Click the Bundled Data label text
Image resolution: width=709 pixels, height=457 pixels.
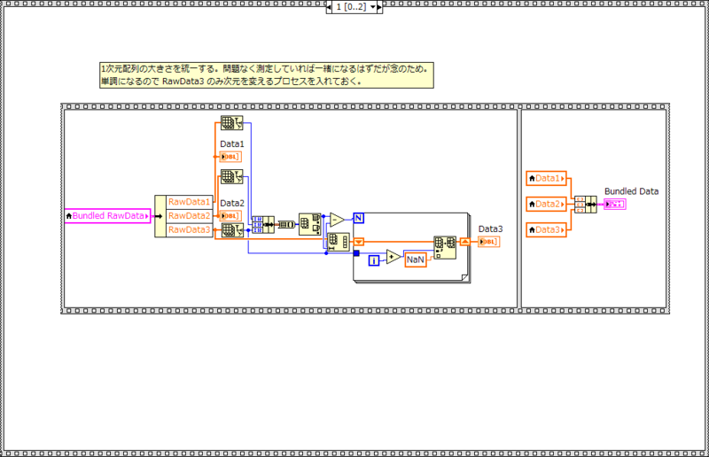(x=631, y=191)
